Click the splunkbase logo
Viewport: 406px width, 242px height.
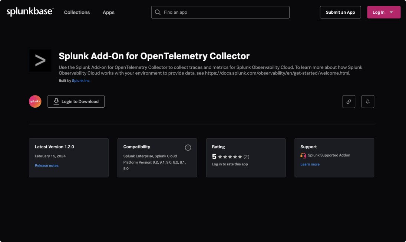tap(30, 12)
